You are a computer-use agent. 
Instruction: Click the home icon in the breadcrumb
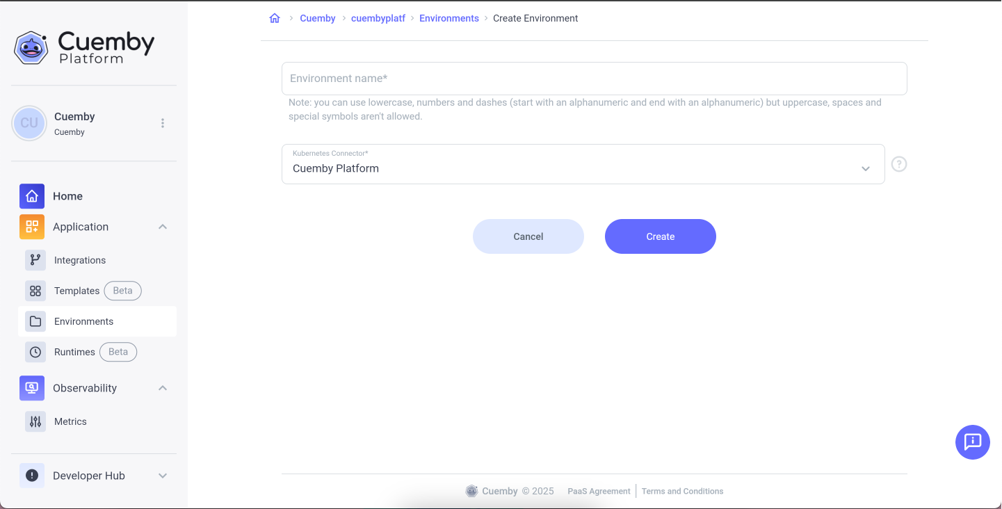(x=274, y=17)
